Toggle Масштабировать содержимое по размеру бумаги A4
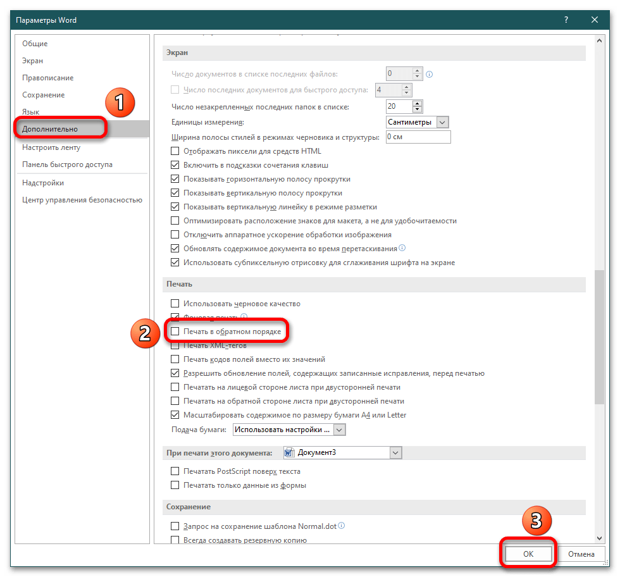This screenshot has height=577, width=620. click(x=175, y=415)
